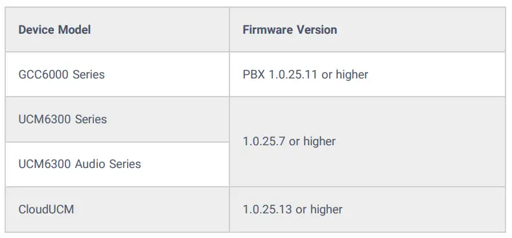Screen dimensions: 512x238
Task: Click the merged "1.0.25.7 or higher" cell
Action: click(367, 141)
